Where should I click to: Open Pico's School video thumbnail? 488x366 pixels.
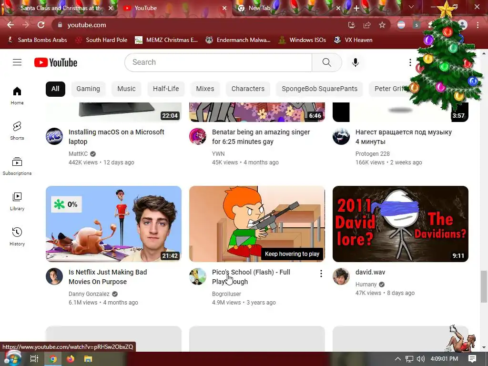[257, 224]
